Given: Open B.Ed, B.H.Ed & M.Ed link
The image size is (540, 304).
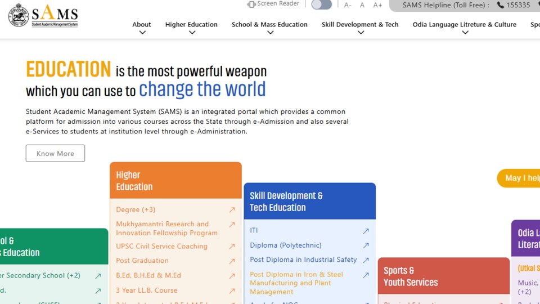Looking at the screenshot, I should 148,275.
